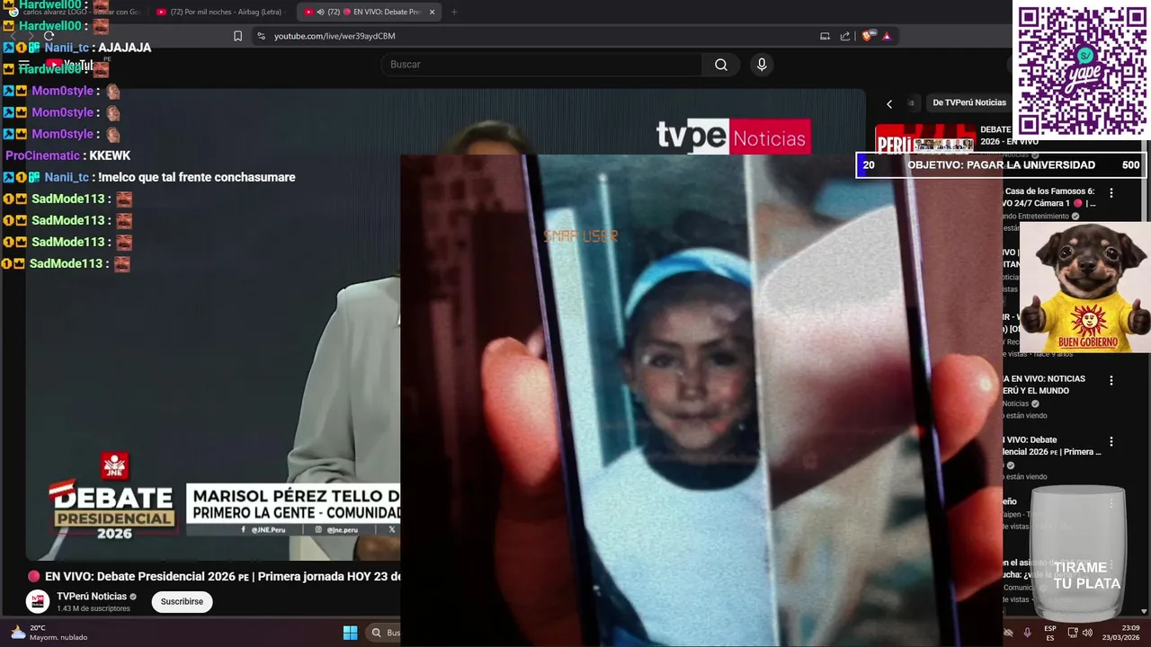Click the share icon in address bar

click(845, 36)
